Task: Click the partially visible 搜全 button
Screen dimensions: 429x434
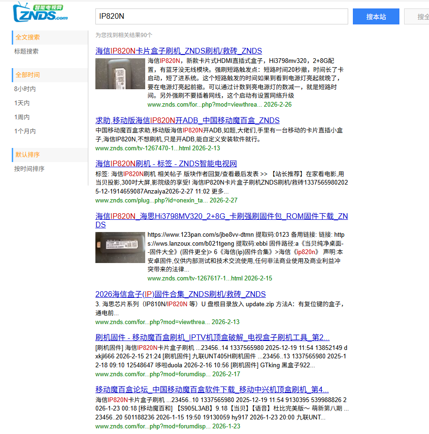Action: coord(417,16)
